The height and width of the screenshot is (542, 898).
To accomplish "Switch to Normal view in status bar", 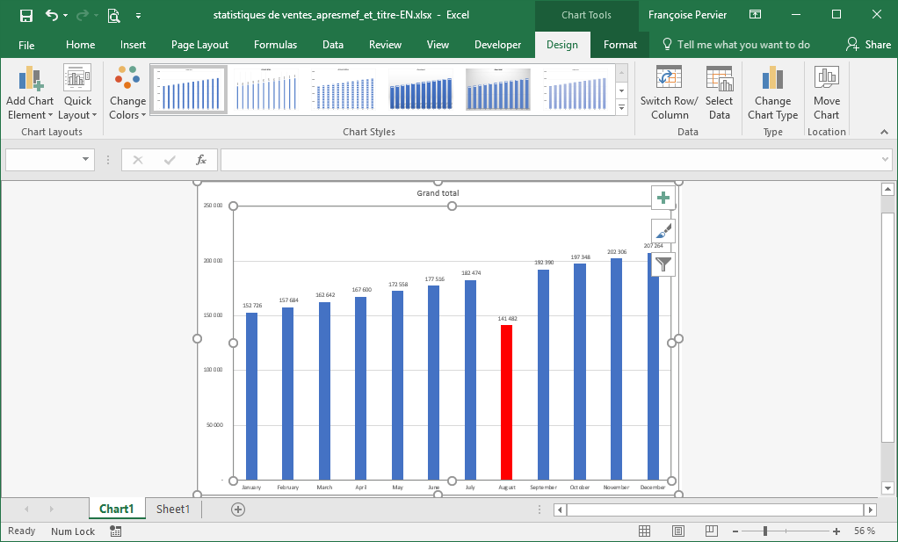I will pyautogui.click(x=644, y=531).
